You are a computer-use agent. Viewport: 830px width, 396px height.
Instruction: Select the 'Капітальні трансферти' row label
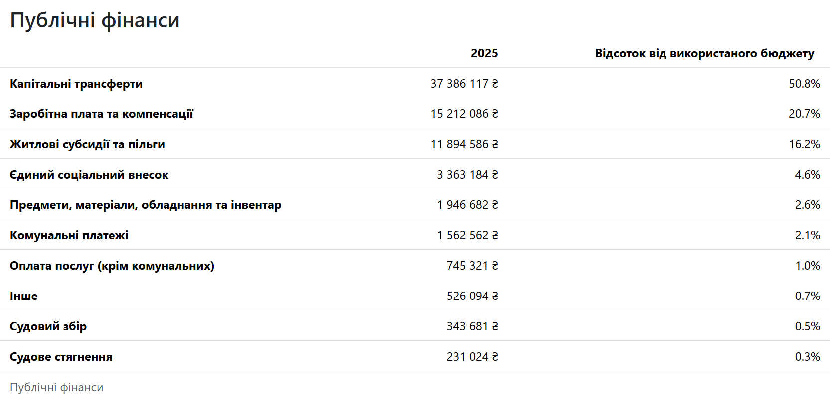click(76, 84)
